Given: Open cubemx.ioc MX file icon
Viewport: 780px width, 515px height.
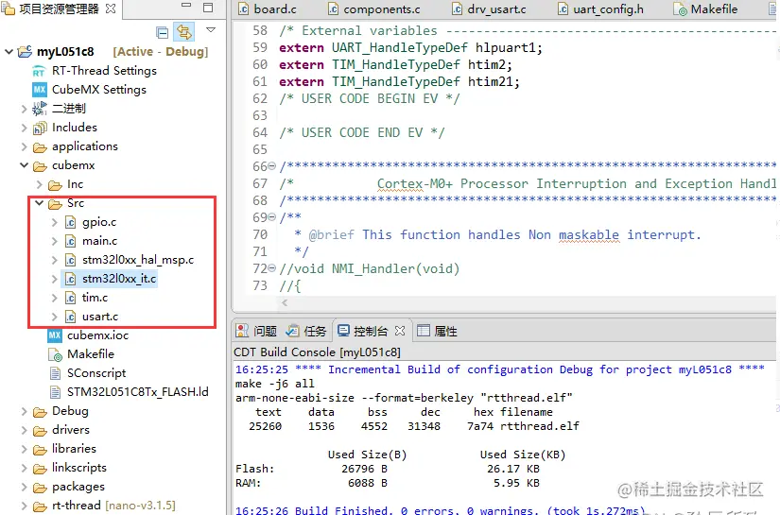Looking at the screenshot, I should [55, 335].
